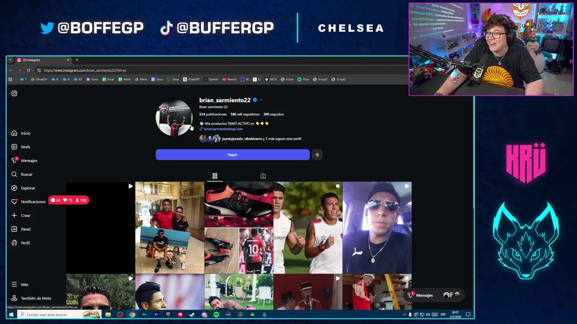Image resolution: width=577 pixels, height=324 pixels.
Task: Open MCH bookmark
Action: [x=271, y=79]
